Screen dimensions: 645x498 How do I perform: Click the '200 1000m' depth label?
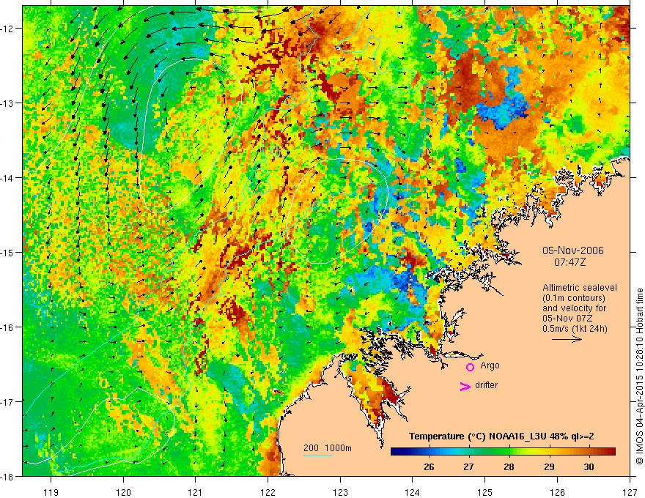328,448
